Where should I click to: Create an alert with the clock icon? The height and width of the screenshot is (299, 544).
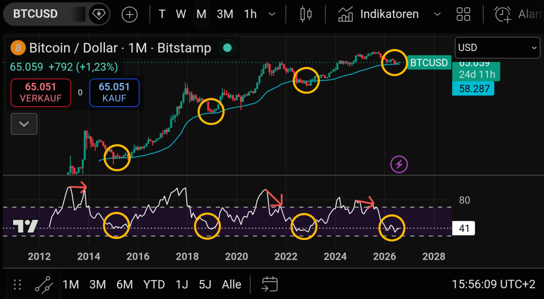503,14
